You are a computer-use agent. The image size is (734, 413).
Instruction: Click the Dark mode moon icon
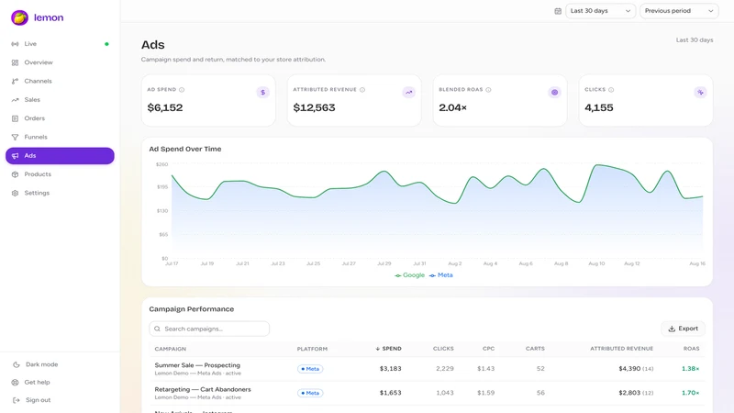coord(16,364)
